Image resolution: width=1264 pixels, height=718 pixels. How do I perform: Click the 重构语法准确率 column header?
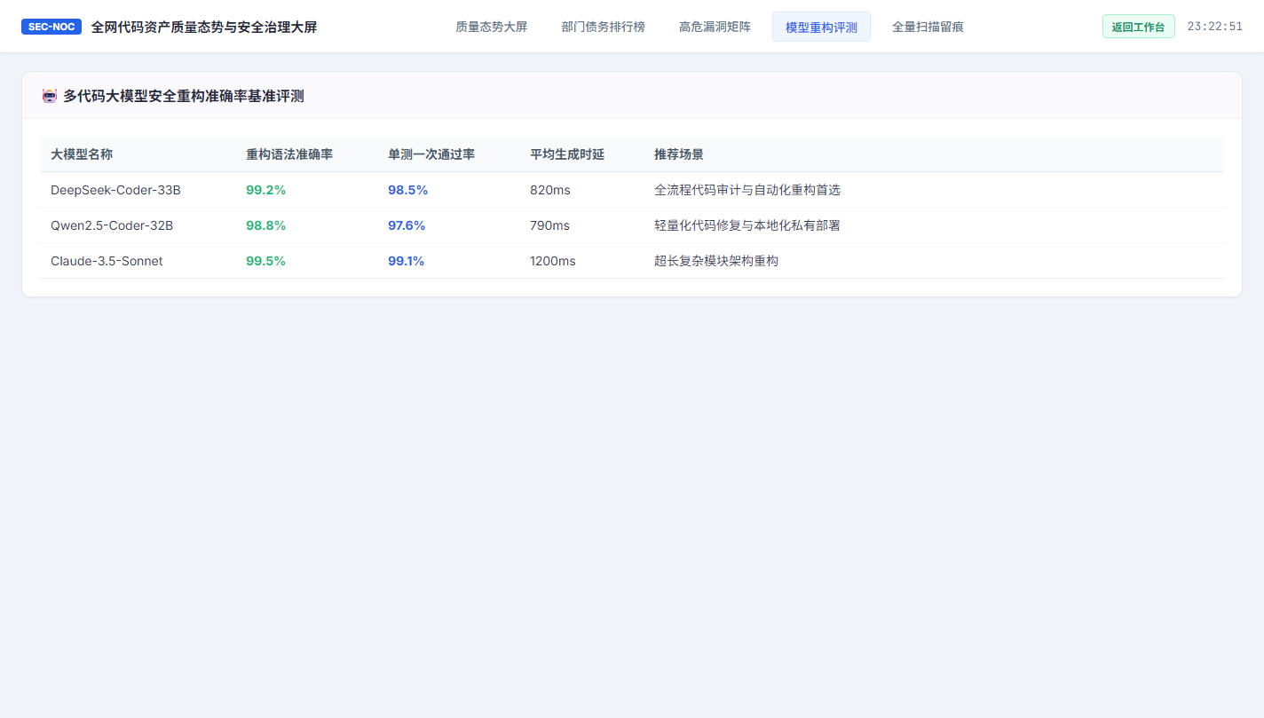289,154
